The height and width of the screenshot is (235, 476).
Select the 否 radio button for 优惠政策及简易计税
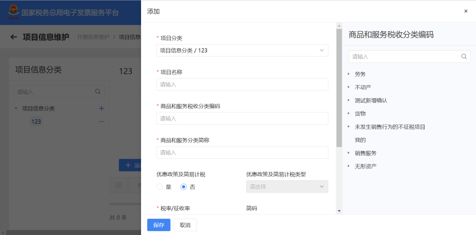[x=184, y=187]
